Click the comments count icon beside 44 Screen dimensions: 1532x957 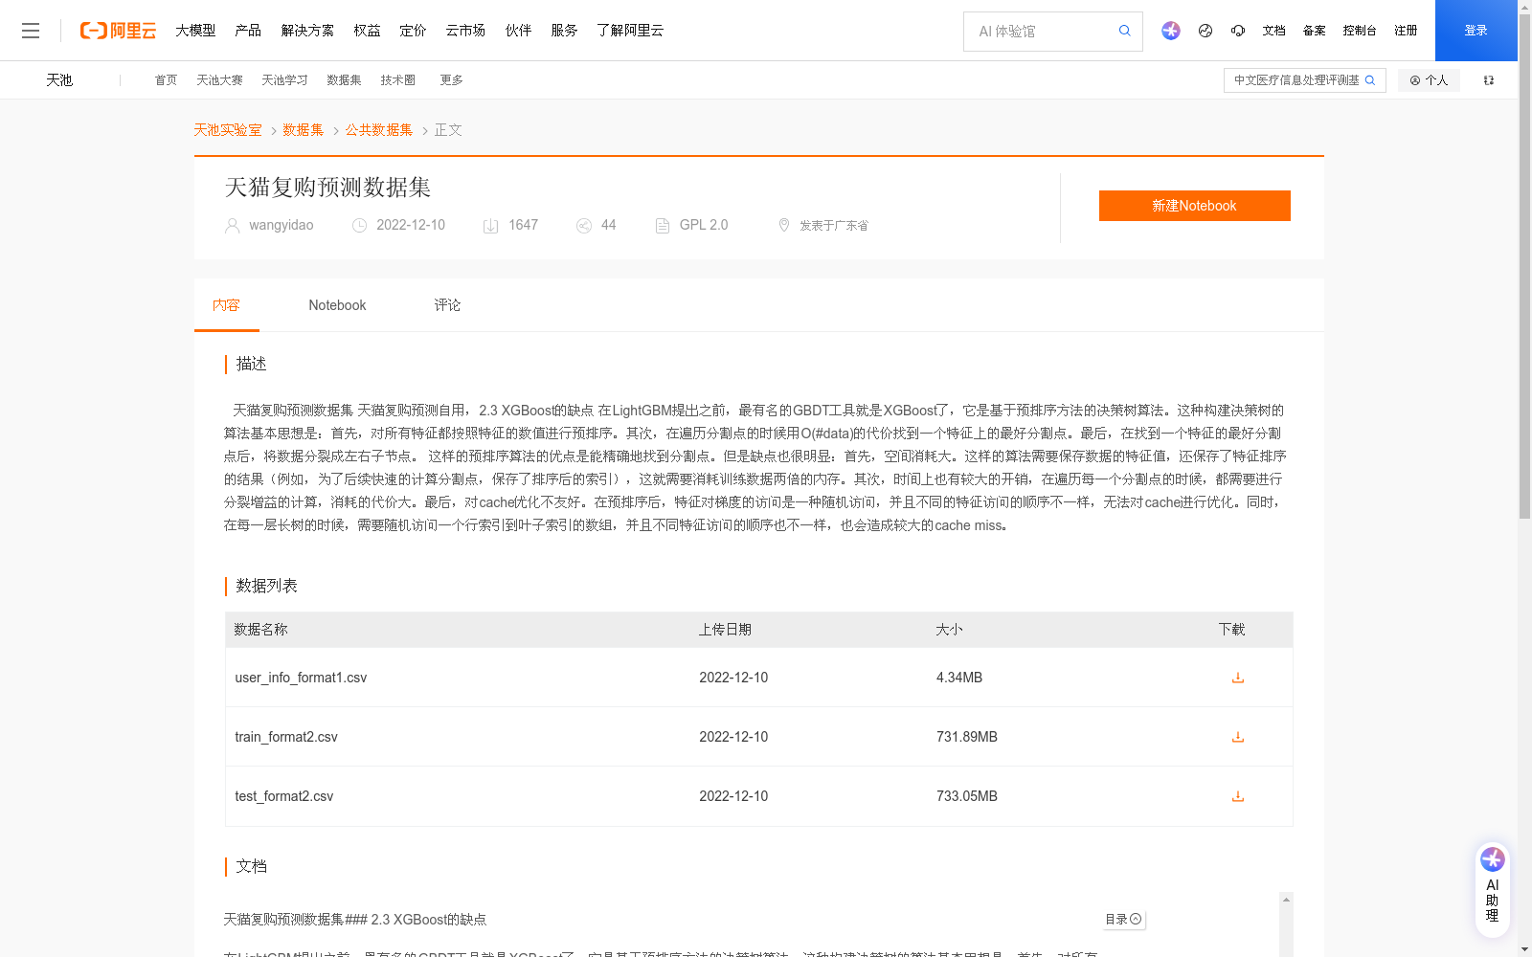click(584, 226)
